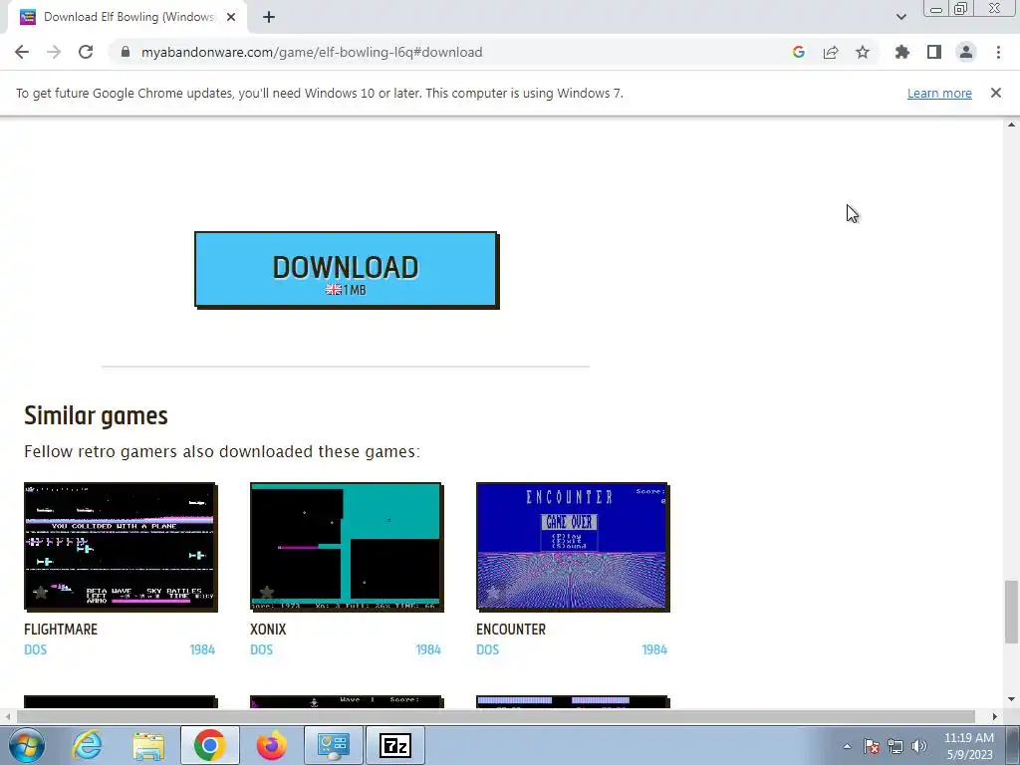Click the 1984 year under Xonix
This screenshot has height=765, width=1020.
428,649
